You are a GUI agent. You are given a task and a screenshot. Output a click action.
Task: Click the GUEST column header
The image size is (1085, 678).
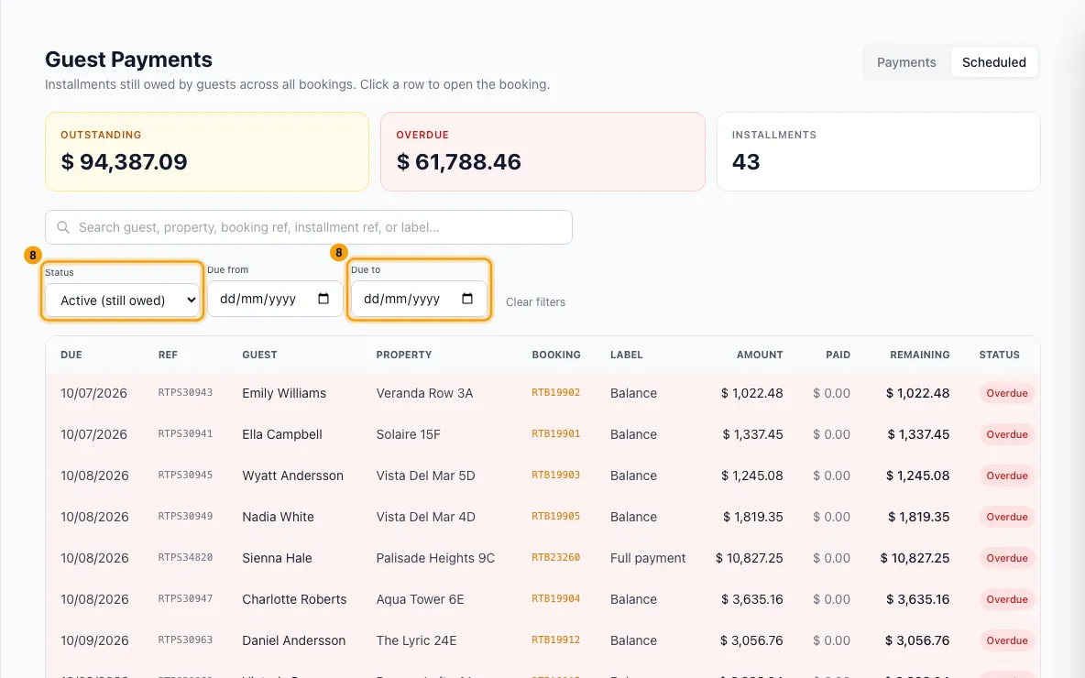[259, 355]
